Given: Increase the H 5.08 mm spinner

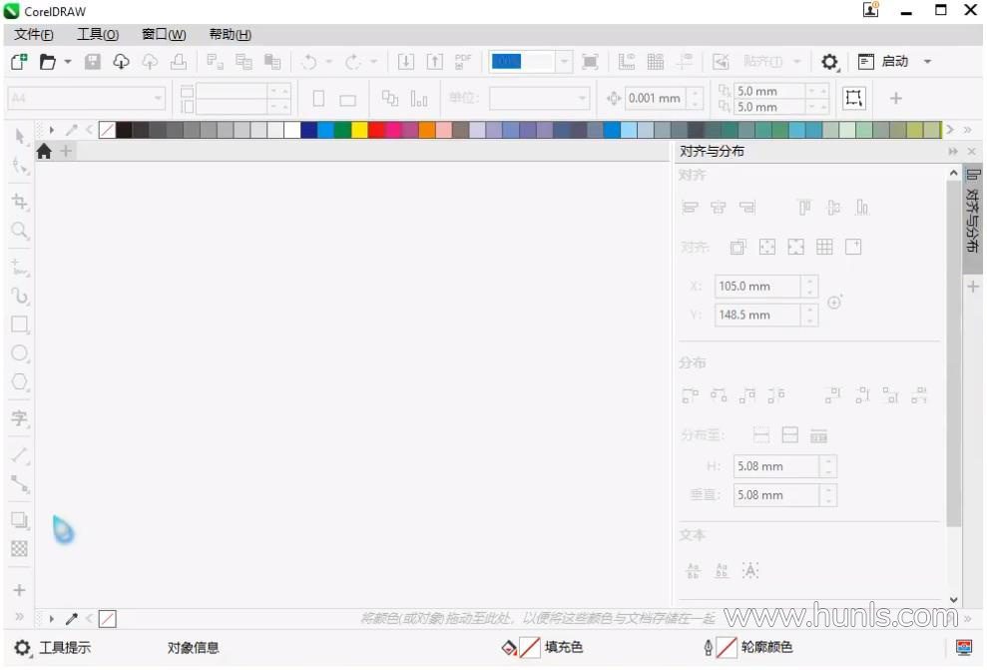Looking at the screenshot, I should [828, 461].
